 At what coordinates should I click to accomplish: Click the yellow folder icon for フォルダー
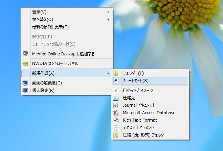tap(116, 73)
